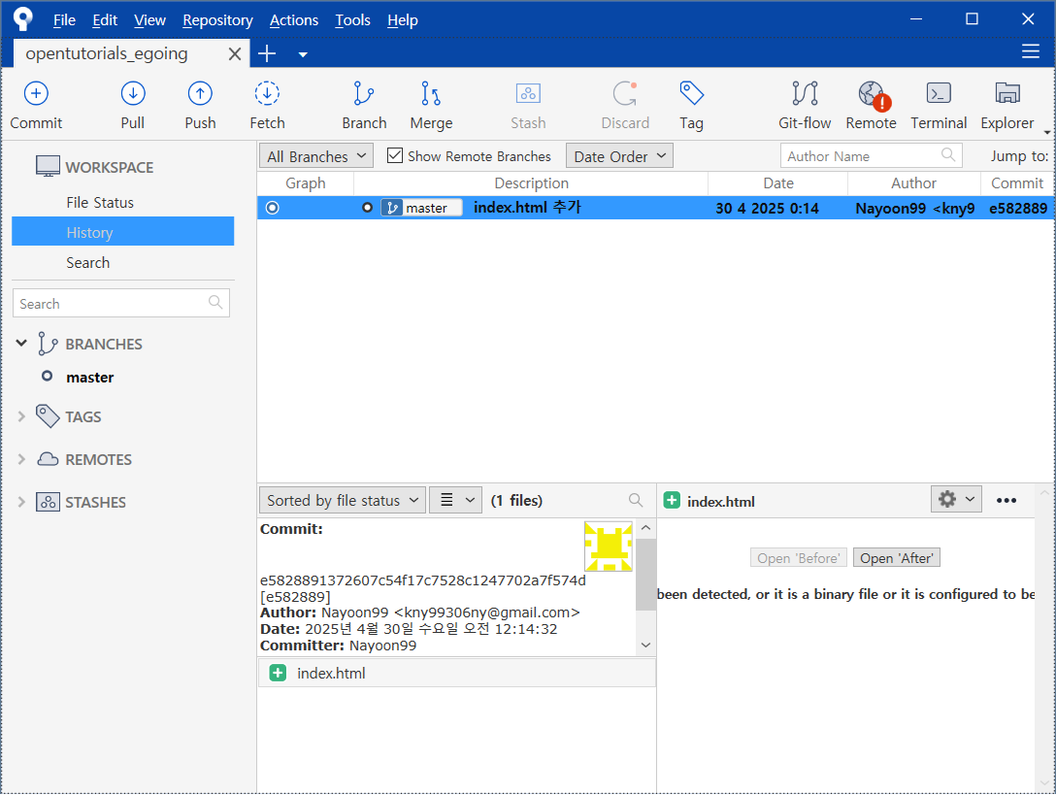Click the master branch label in commit row
This screenshot has height=795, width=1056.
point(421,208)
